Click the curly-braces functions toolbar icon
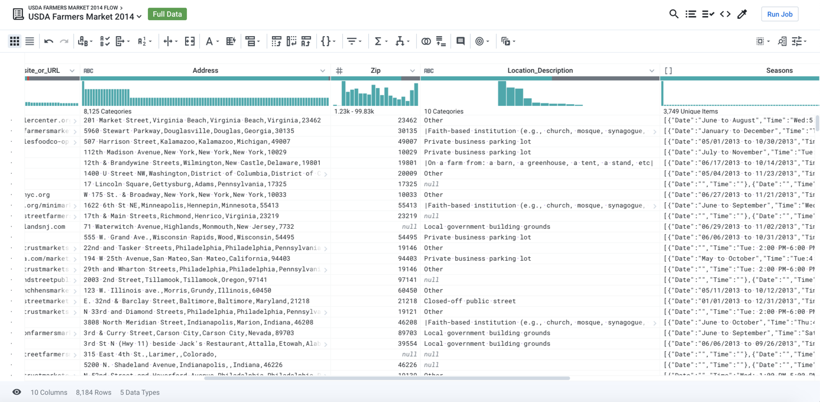This screenshot has height=402, width=820. tap(326, 41)
